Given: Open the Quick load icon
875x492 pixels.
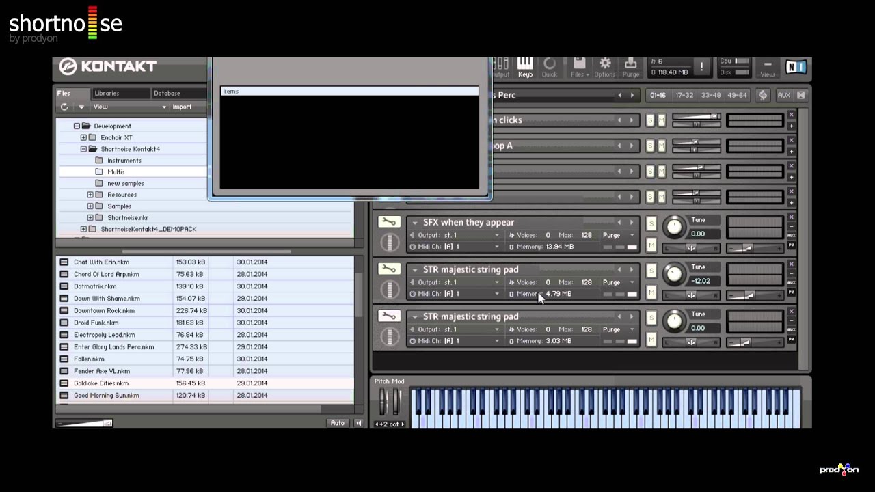Looking at the screenshot, I should click(x=550, y=66).
